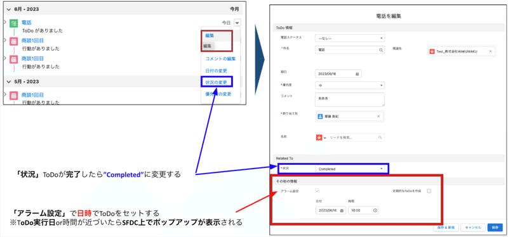Screen dimensions: 508x237
Task: Expand the 電話 timeline row details
Action: [x=5, y=22]
